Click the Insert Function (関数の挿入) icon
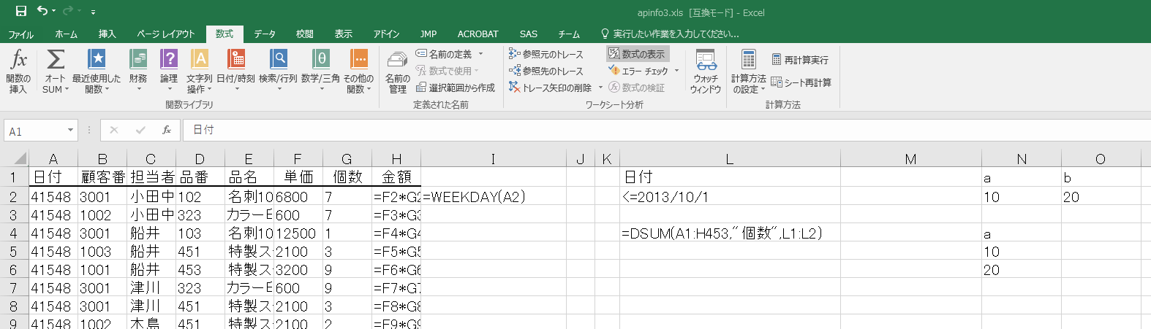This screenshot has width=1151, height=329. pyautogui.click(x=18, y=60)
